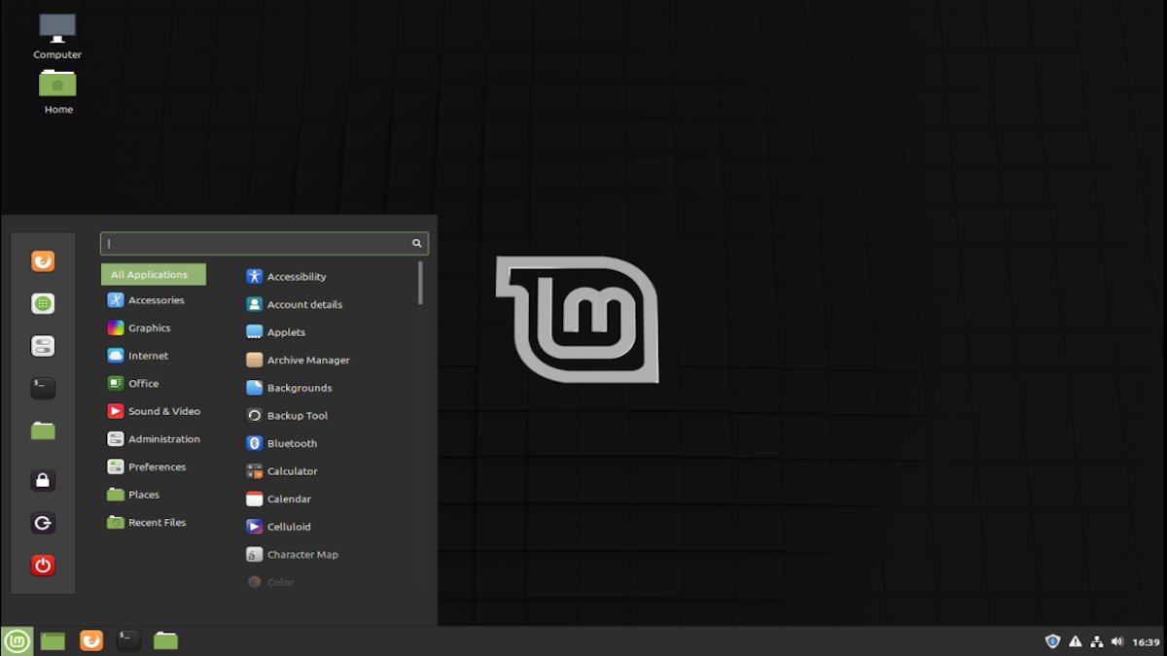Click the menu search text field
The width and height of the screenshot is (1167, 656).
[x=265, y=244]
